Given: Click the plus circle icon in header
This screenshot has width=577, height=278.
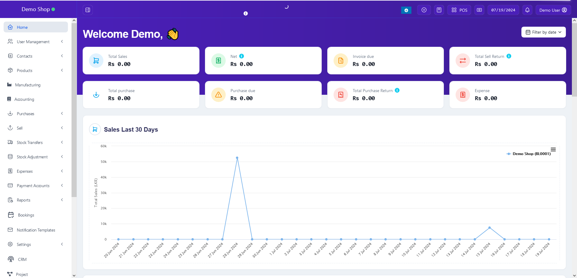Looking at the screenshot, I should (x=424, y=10).
